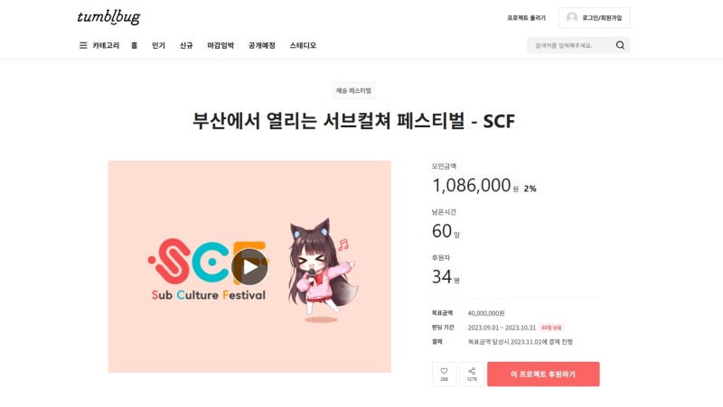
Task: Open the 홈 menu item
Action: [x=134, y=45]
